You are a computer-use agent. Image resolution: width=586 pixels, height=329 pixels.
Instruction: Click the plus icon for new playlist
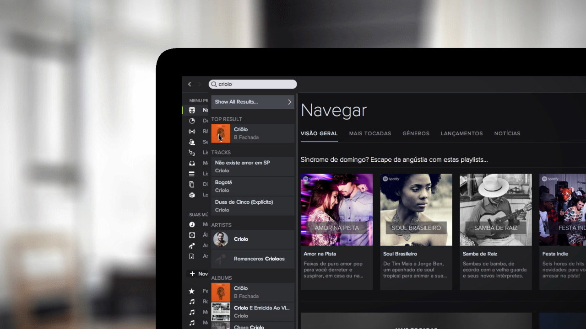[x=192, y=274]
